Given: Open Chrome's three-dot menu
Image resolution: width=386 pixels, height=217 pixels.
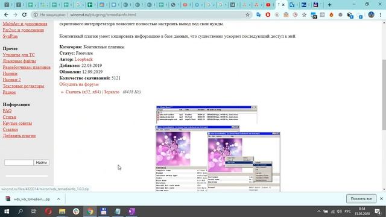Looking at the screenshot, I should click(x=381, y=14).
